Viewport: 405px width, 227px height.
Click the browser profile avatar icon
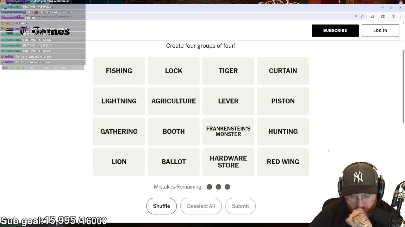(393, 16)
